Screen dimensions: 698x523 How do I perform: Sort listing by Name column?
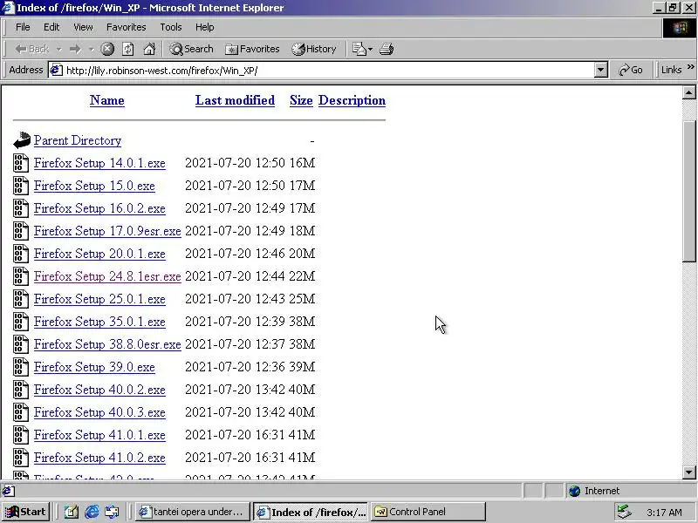coord(106,100)
